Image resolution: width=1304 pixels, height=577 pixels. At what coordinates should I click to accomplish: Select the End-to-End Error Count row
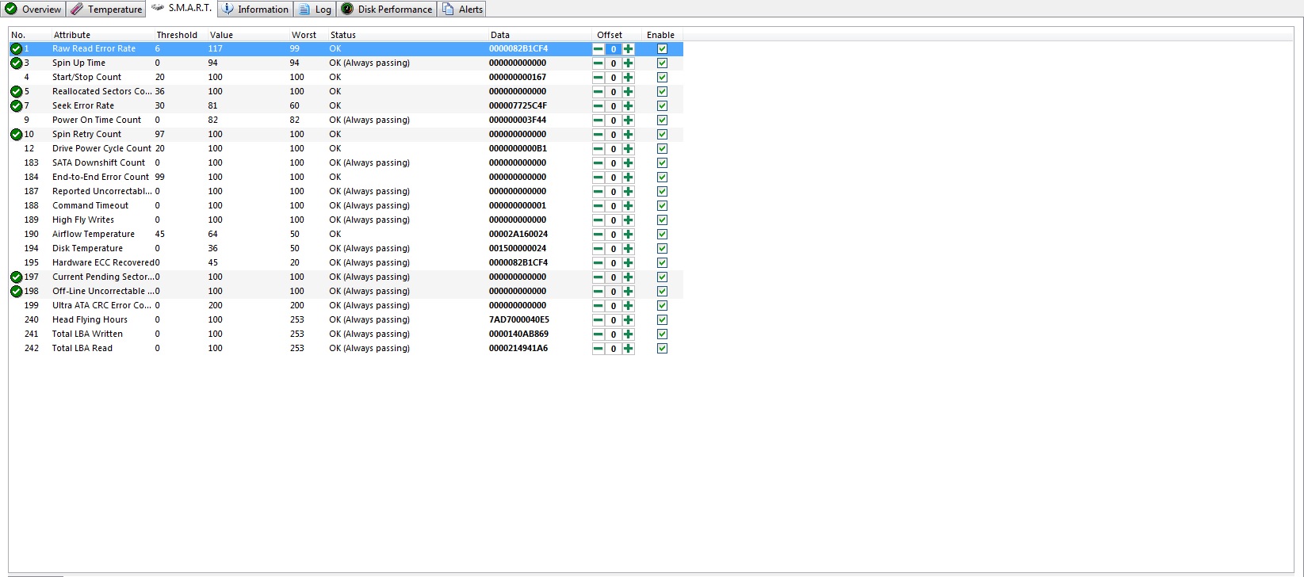[346, 178]
